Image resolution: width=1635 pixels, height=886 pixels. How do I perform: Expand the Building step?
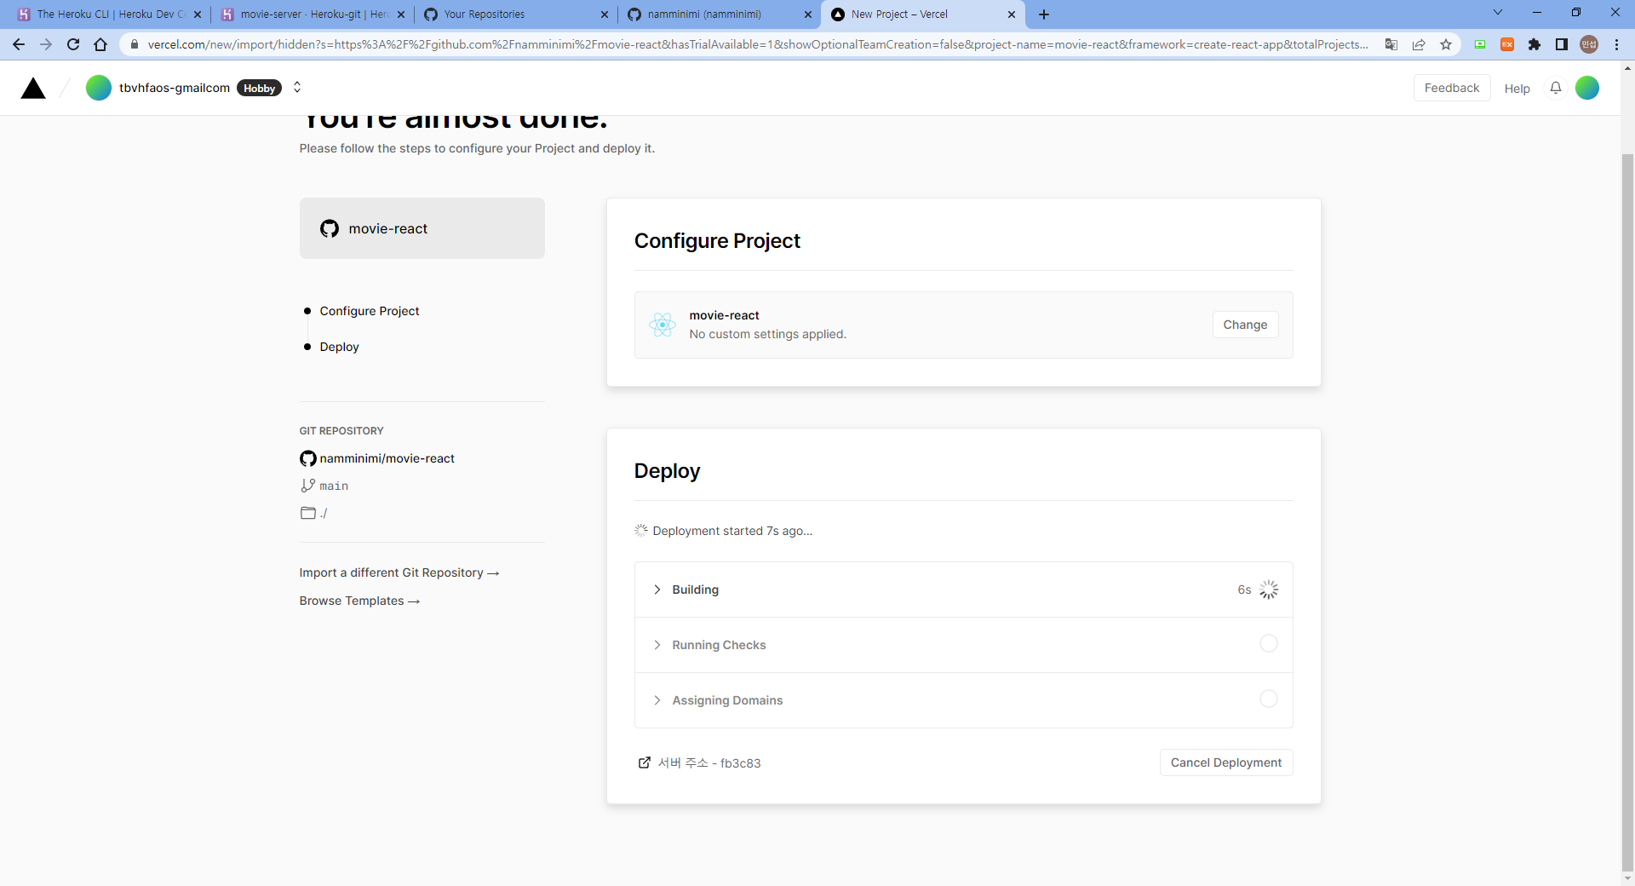(x=964, y=590)
